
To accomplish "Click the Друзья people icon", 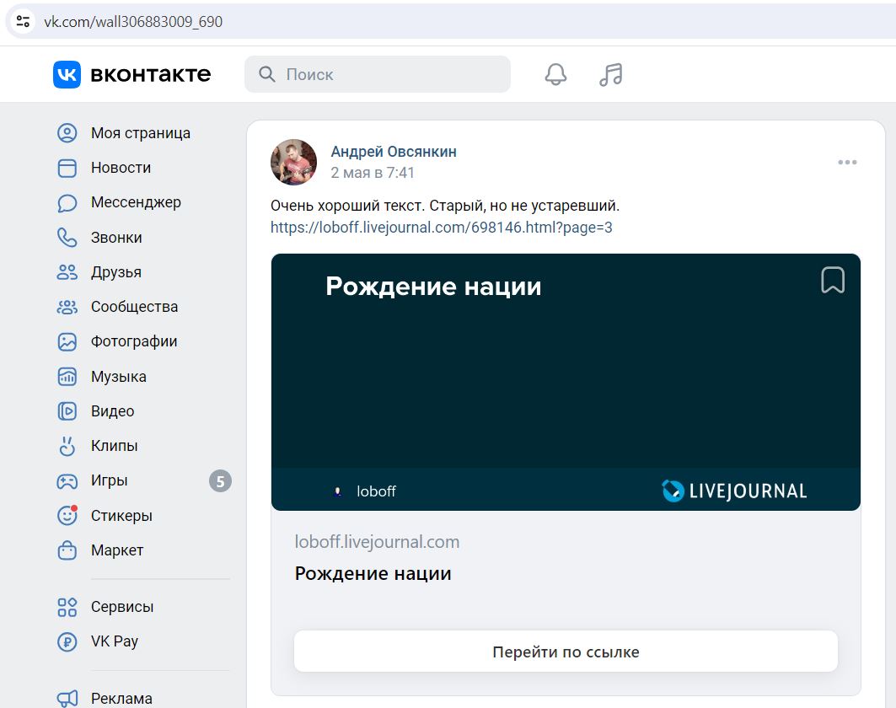I will (67, 272).
